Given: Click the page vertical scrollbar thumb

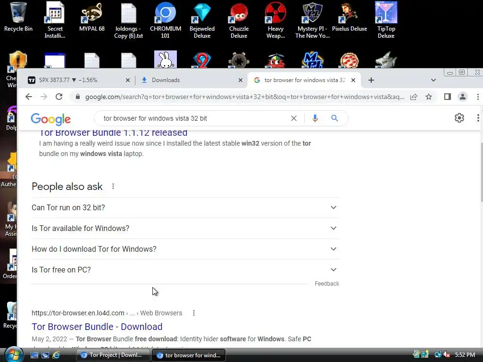Looking at the screenshot, I should (482, 173).
